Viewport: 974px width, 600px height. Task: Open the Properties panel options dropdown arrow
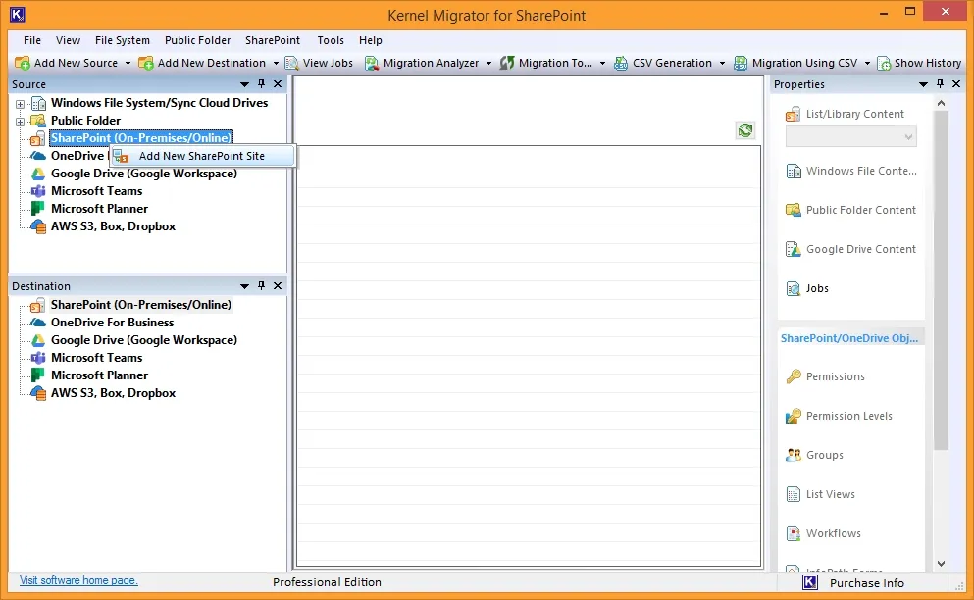point(923,84)
